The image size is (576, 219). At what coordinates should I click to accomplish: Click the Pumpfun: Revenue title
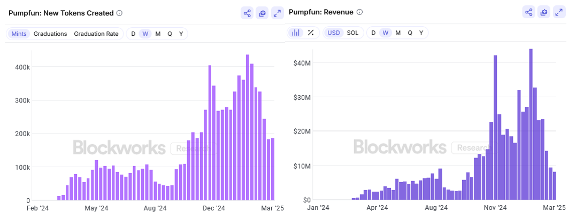[321, 12]
